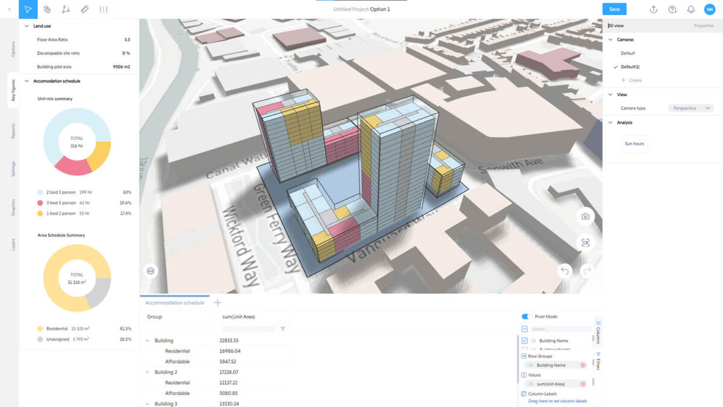
Task: Undo the last action in the 3D view
Action: [x=566, y=271]
